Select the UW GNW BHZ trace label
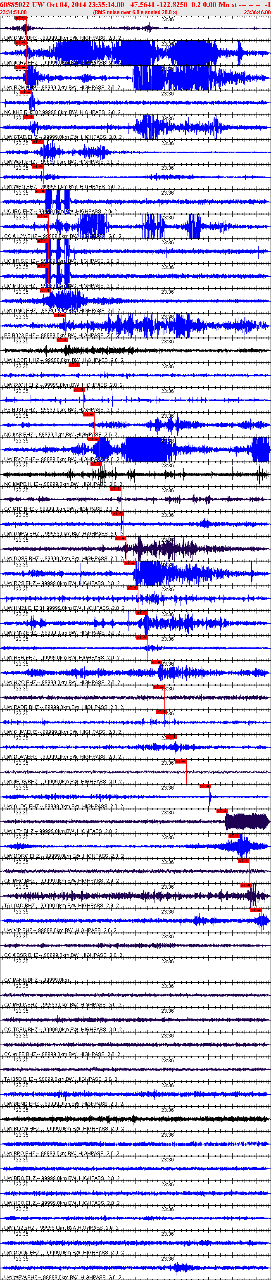 (x=62, y=38)
